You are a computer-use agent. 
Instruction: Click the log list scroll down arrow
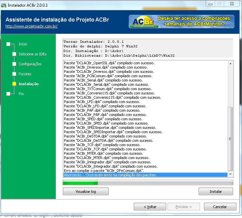[230, 174]
